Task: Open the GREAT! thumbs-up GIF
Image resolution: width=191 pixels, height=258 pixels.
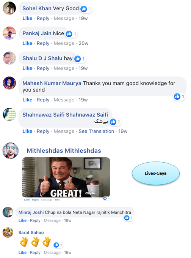Action: tap(66, 177)
